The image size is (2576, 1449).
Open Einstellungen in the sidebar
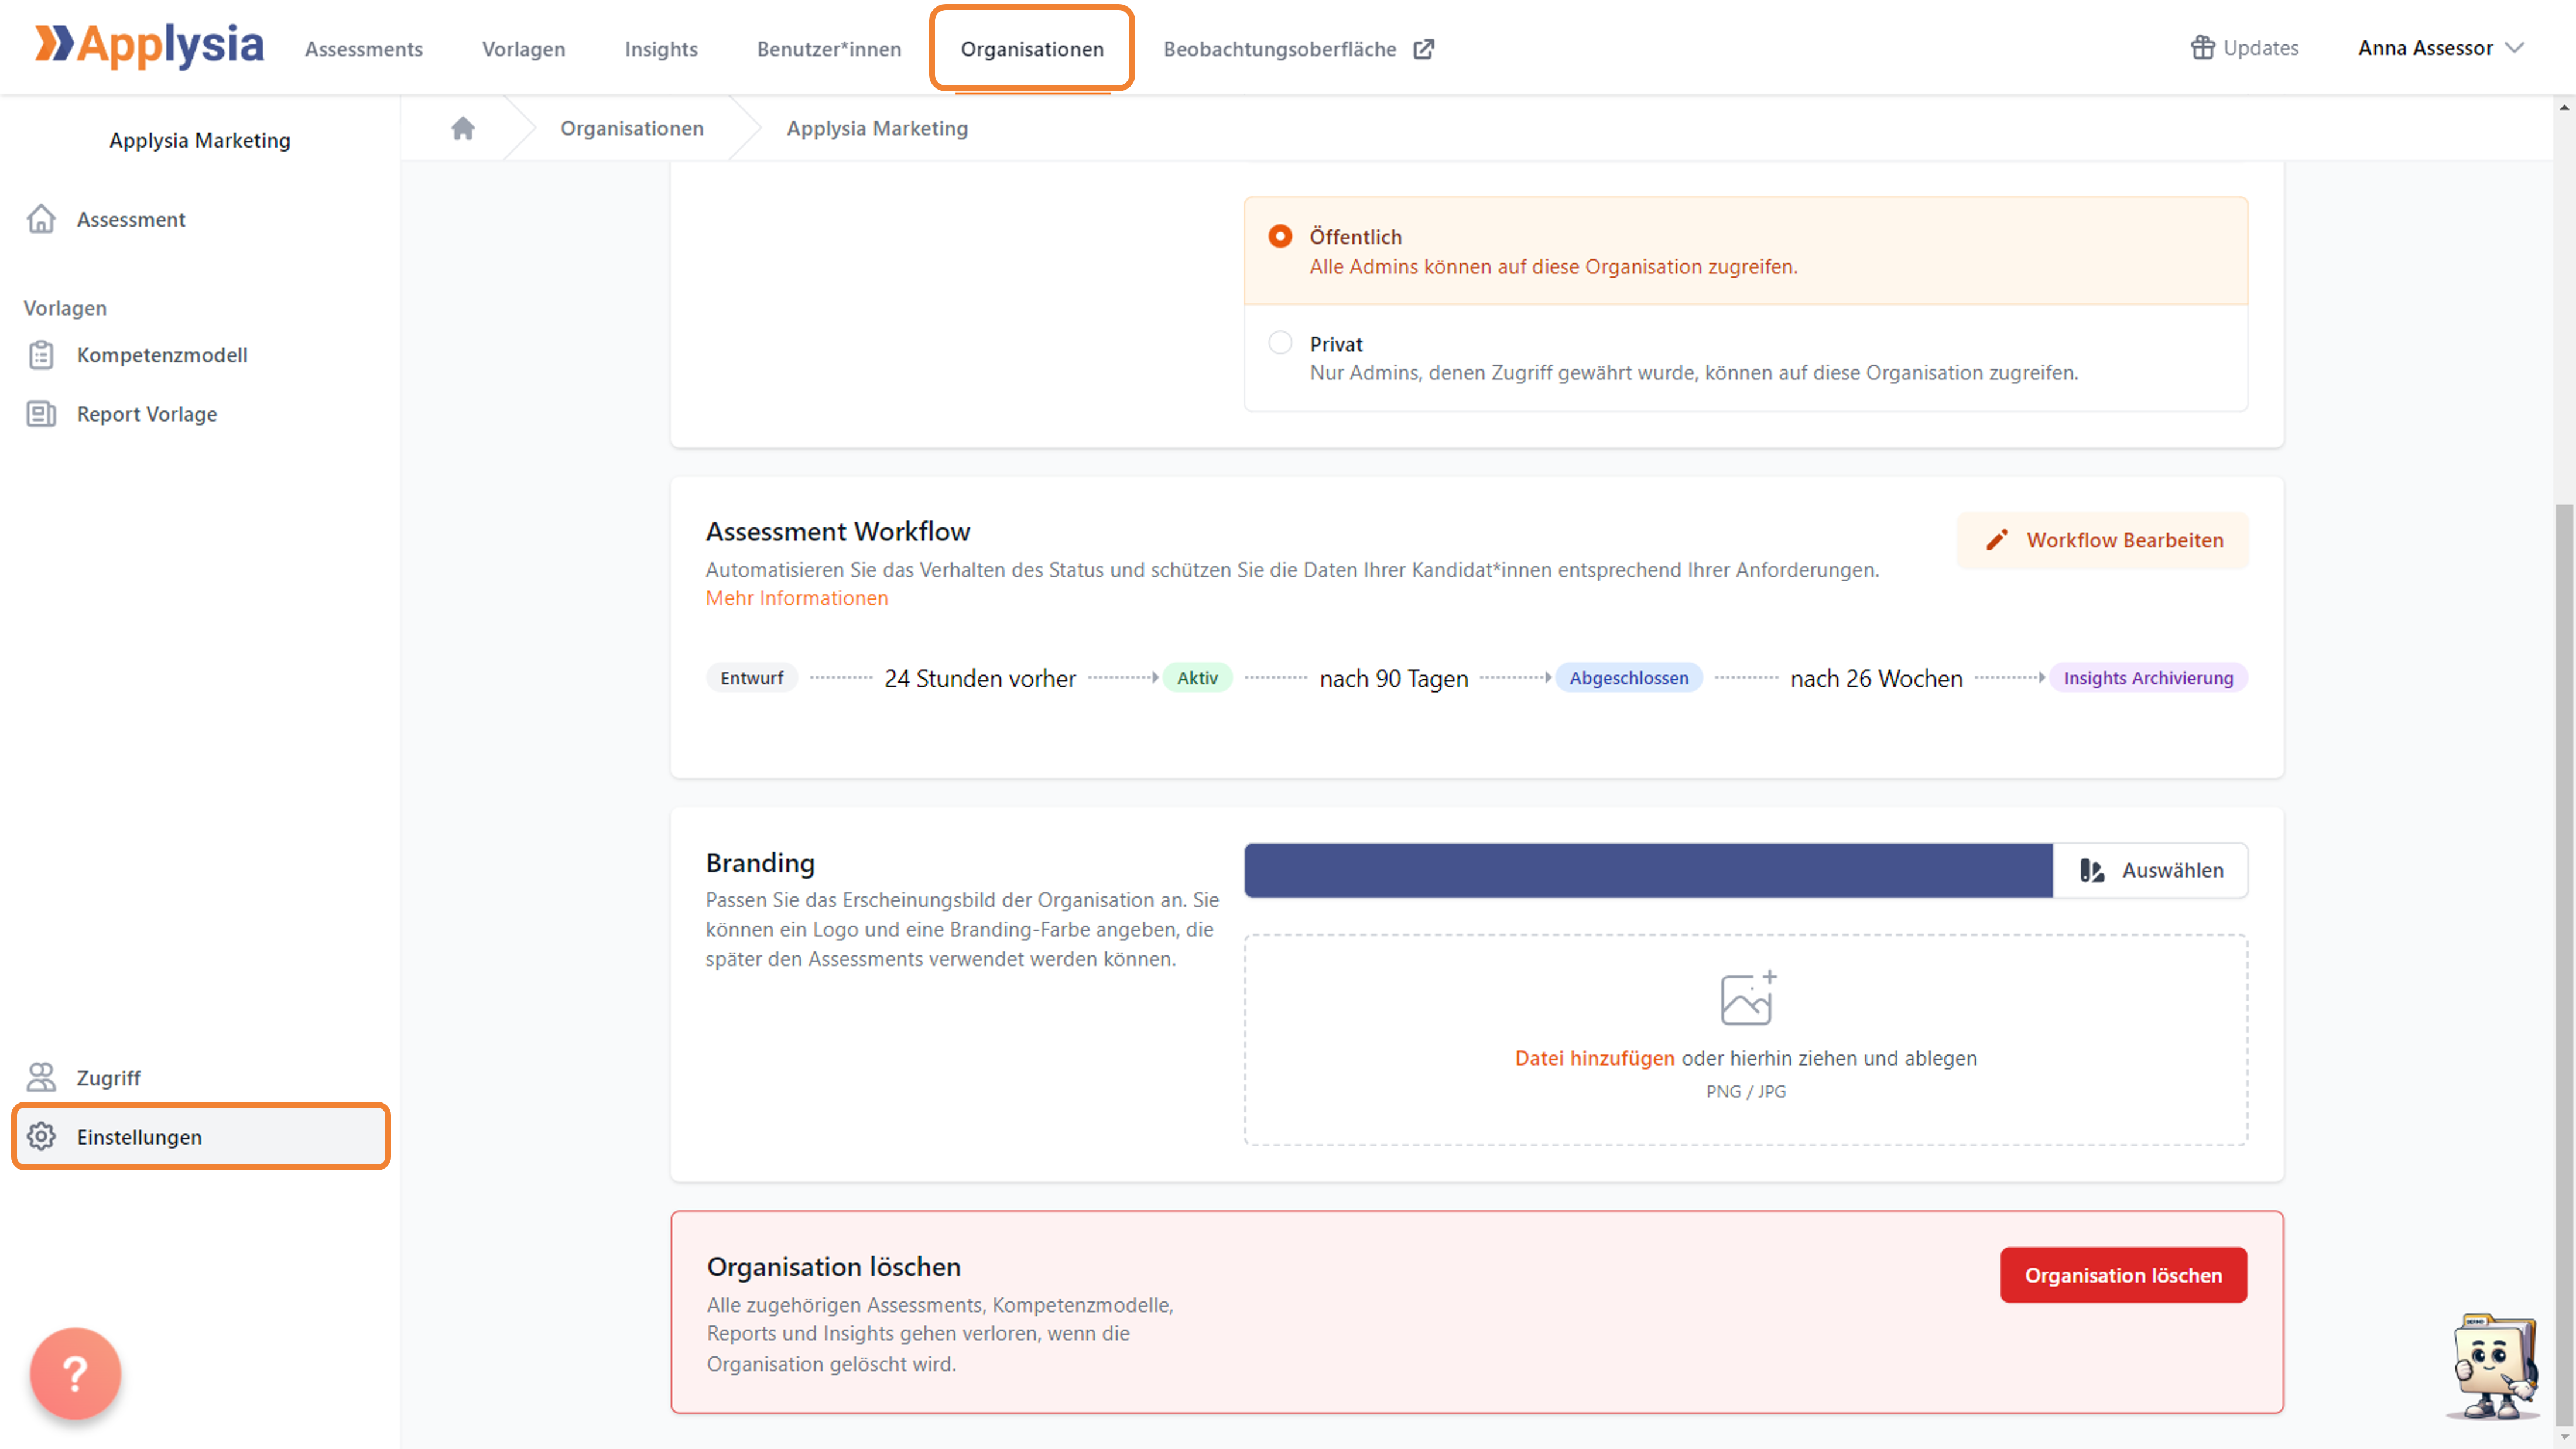pos(200,1137)
